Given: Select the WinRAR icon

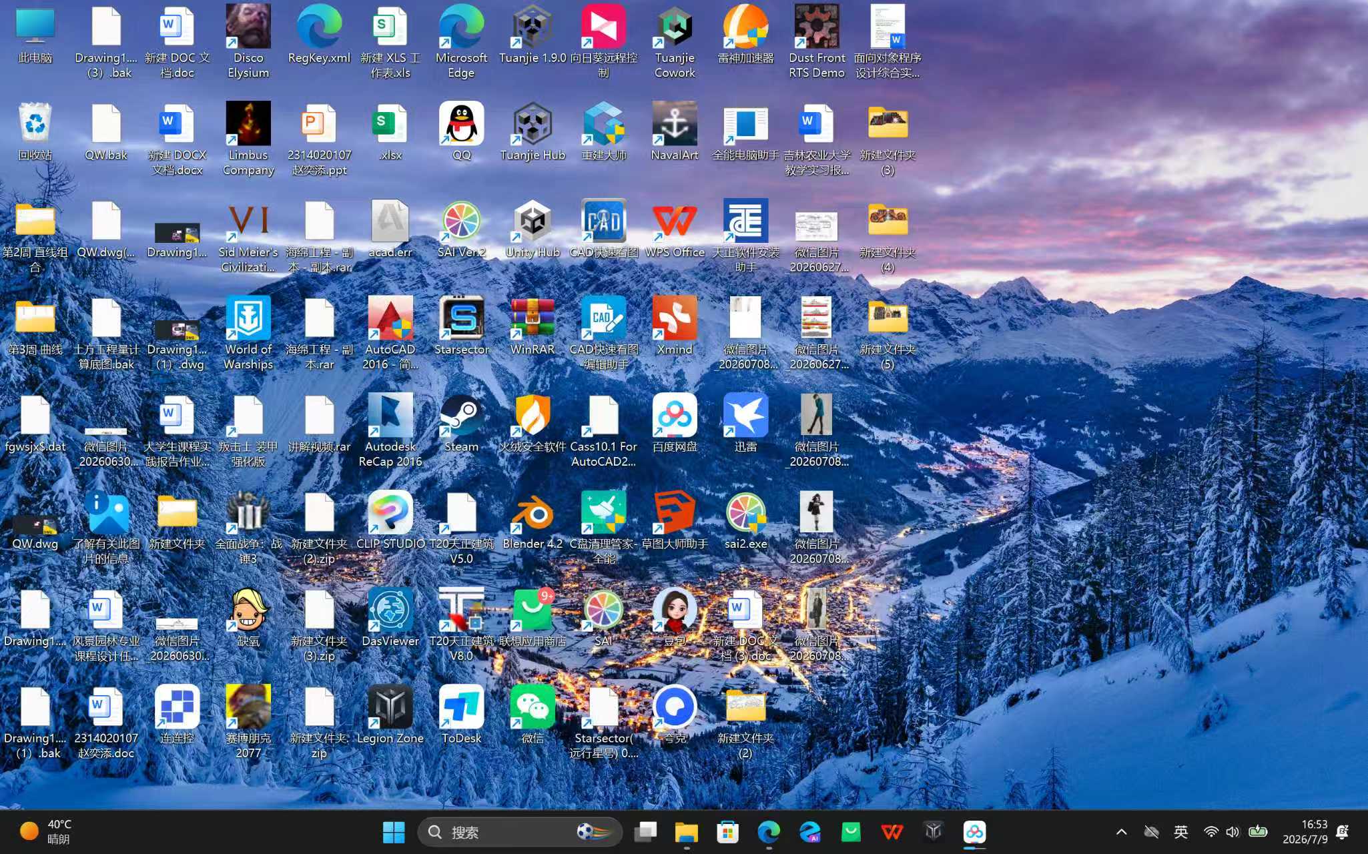Looking at the screenshot, I should (x=533, y=326).
